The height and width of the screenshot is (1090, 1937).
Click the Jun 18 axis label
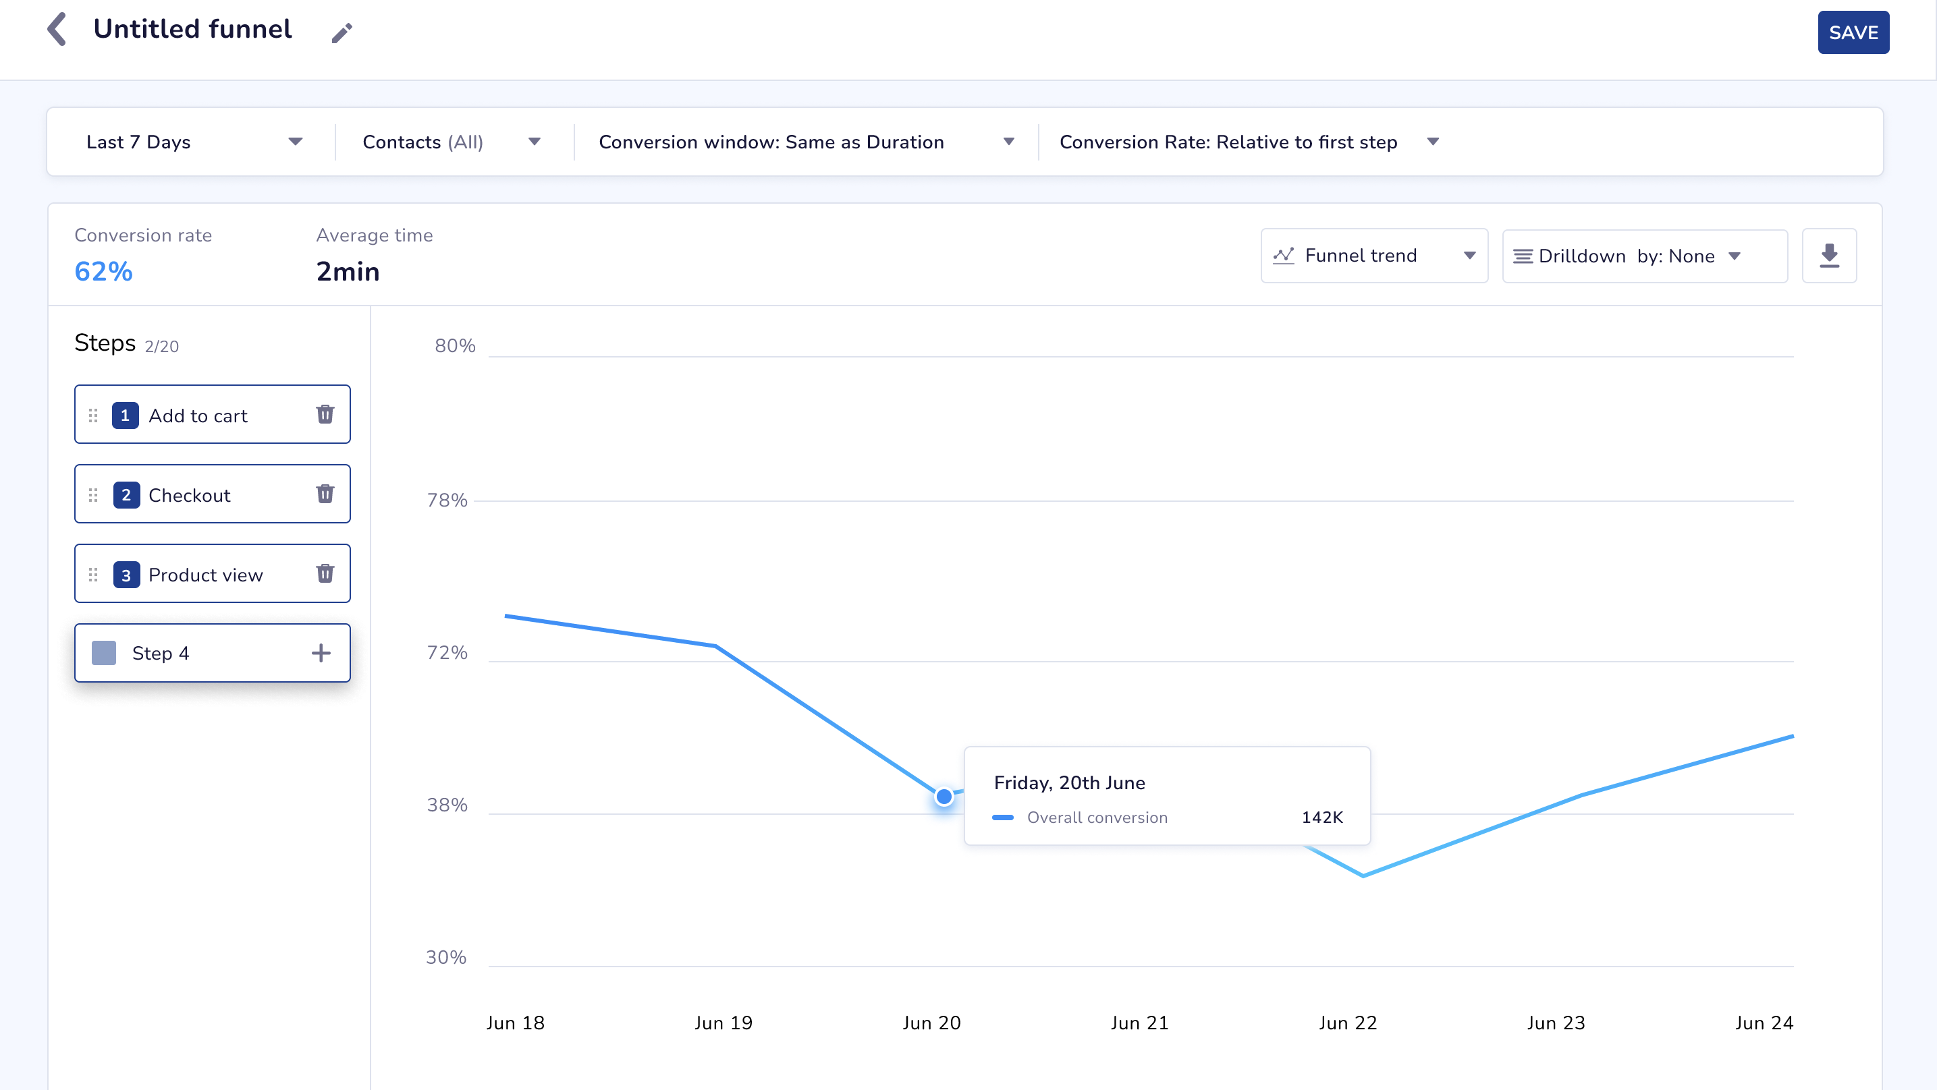(x=515, y=1023)
